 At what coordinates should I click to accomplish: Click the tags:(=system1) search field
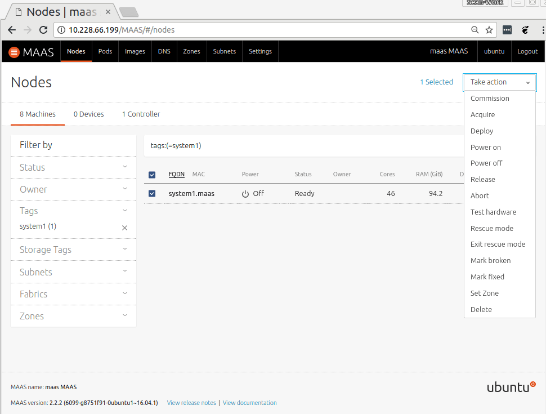(x=304, y=146)
